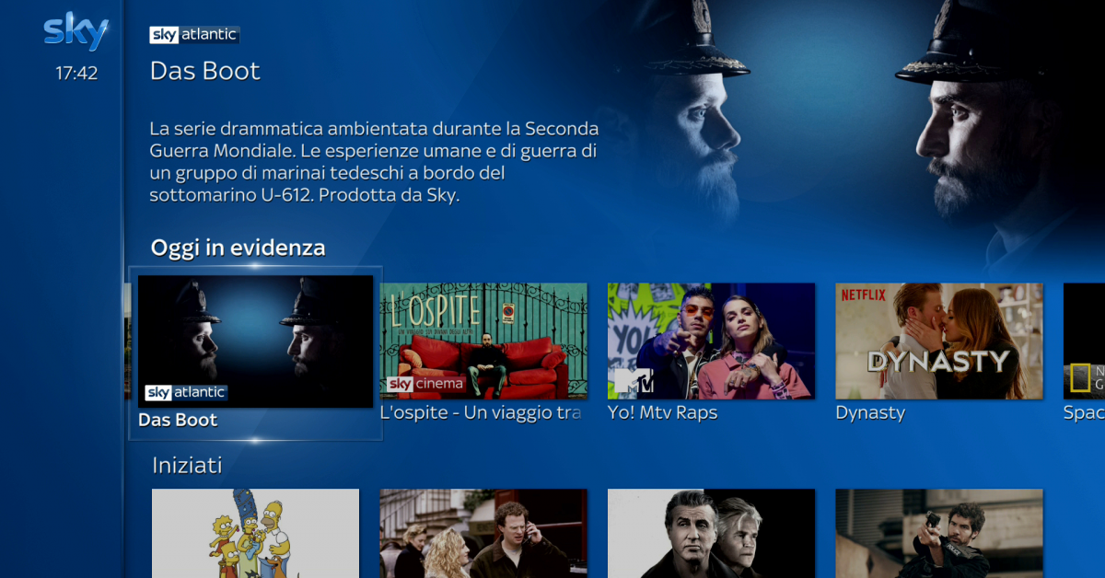The image size is (1105, 578).
Task: Choose the Dynasty thumbnail
Action: tap(939, 341)
